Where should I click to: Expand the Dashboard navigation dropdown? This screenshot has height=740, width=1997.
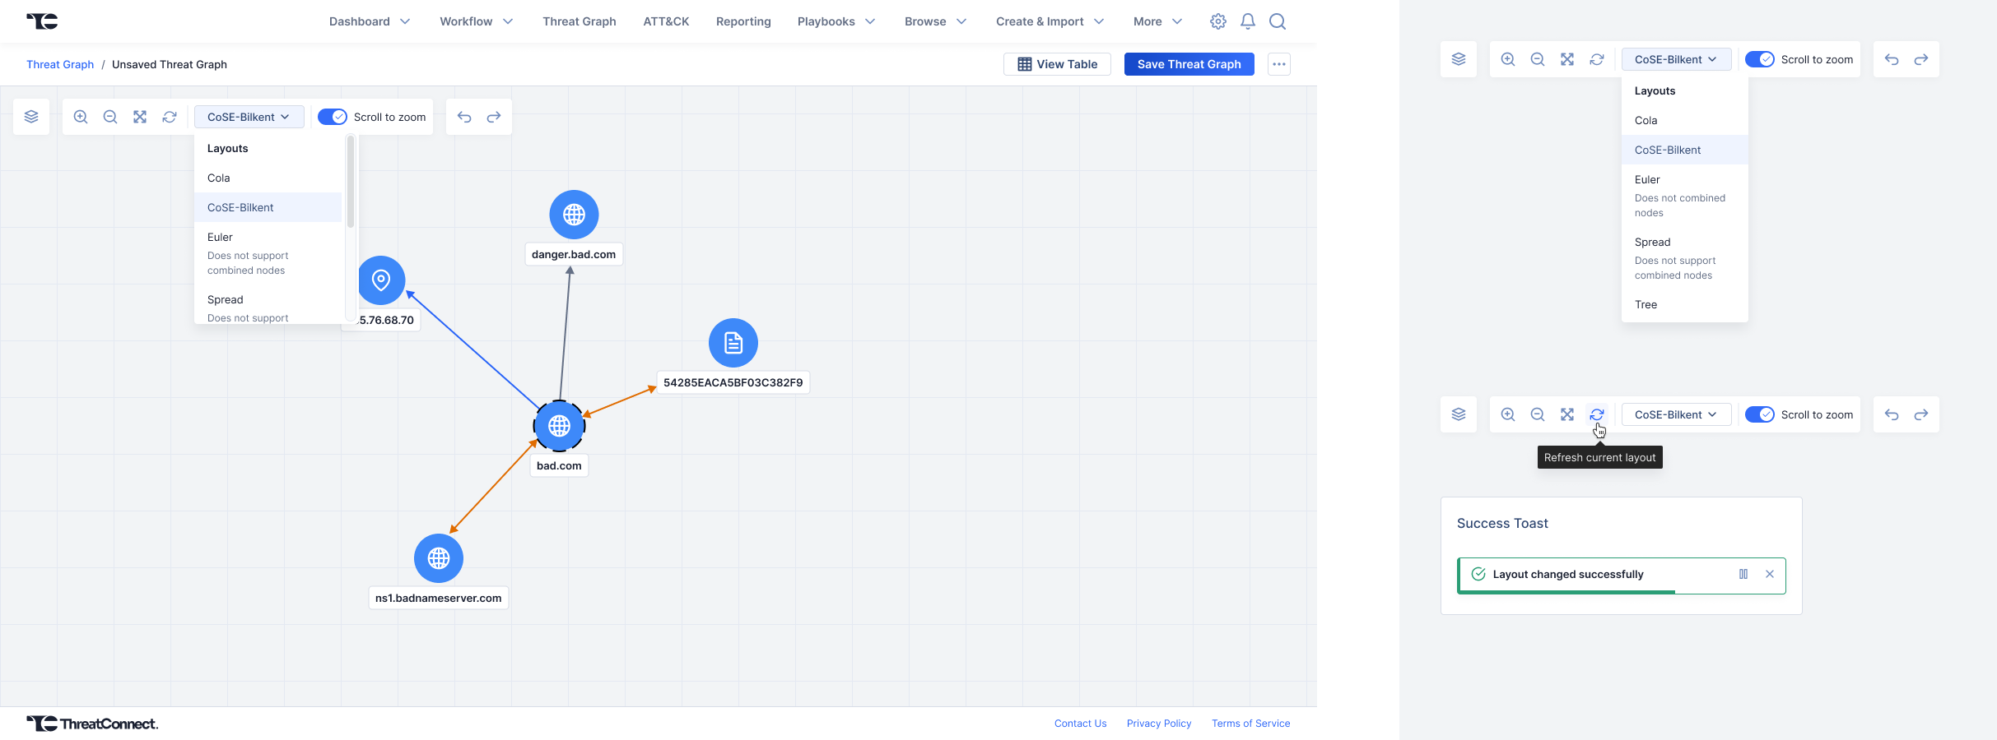click(x=370, y=21)
